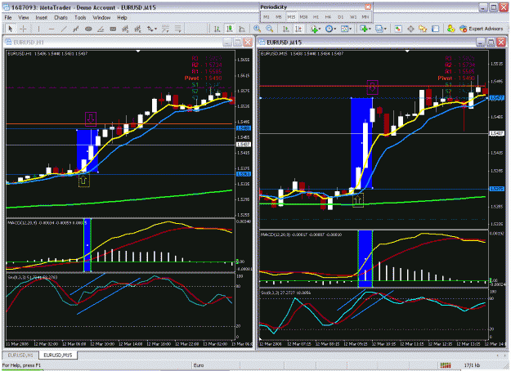Image resolution: width=511 pixels, height=371 pixels.
Task: Select the trendline drawing tool
Action: tap(64, 29)
